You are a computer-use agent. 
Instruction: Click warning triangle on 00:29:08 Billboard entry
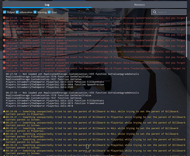[x=4, y=111]
